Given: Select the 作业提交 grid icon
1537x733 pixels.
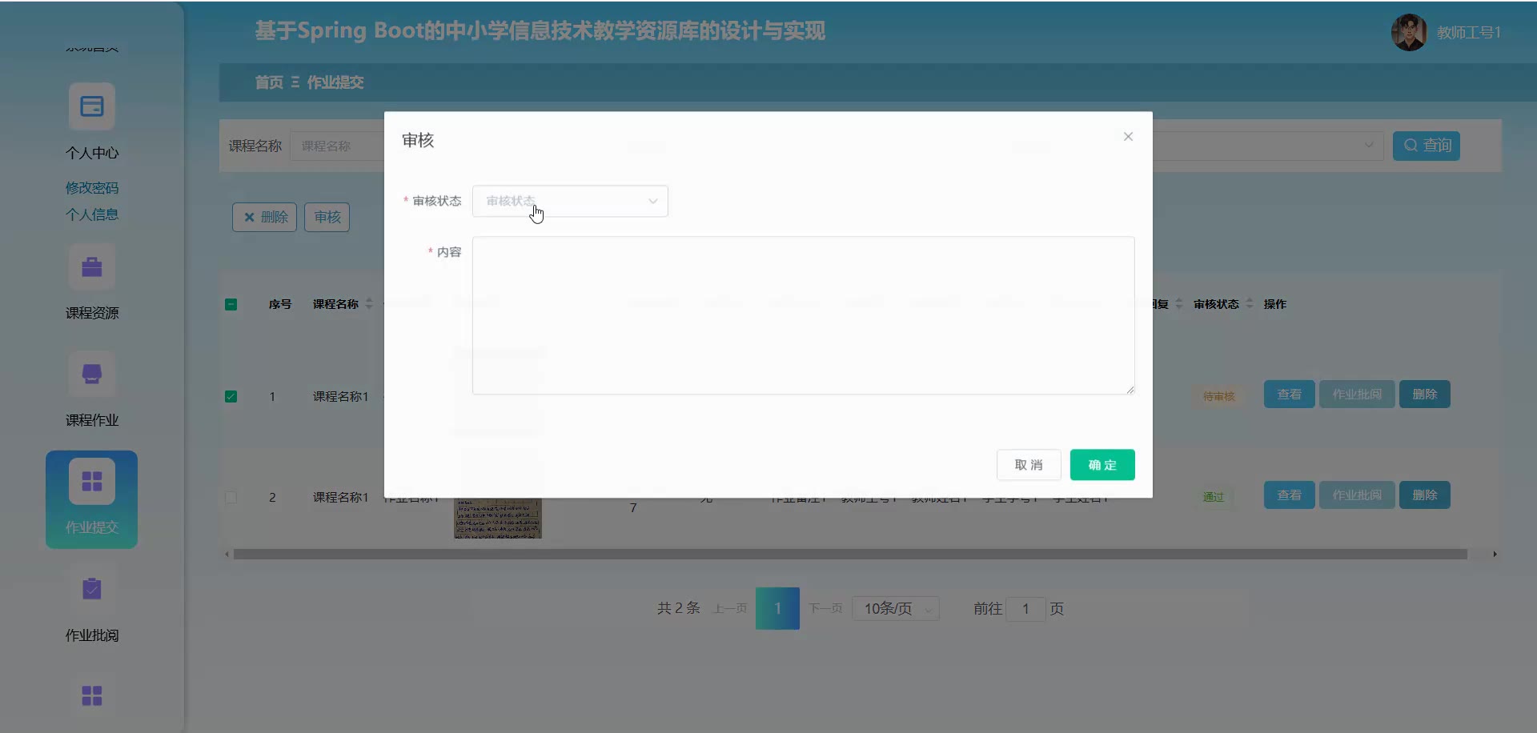Looking at the screenshot, I should [x=92, y=481].
